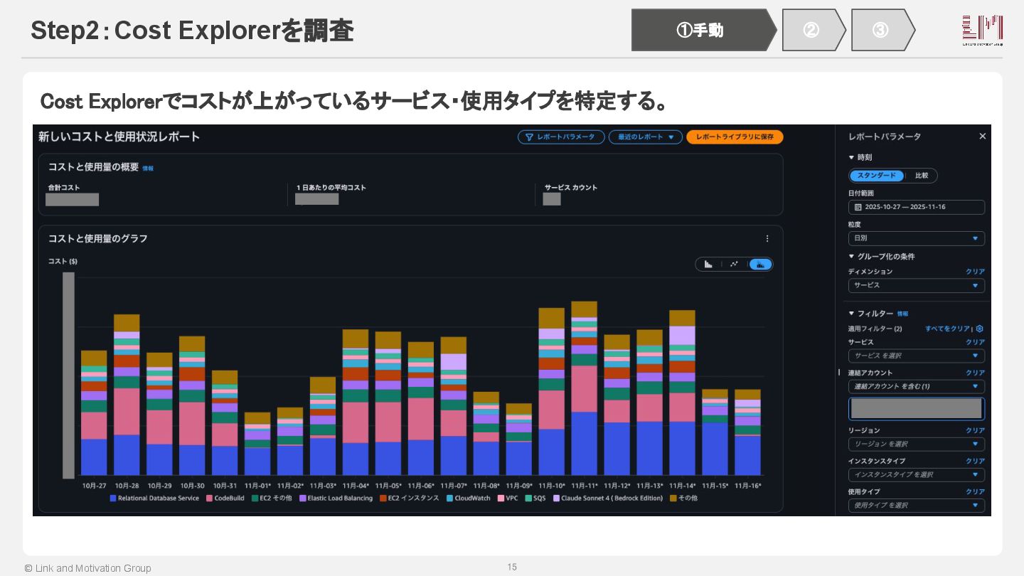Click the ② step tab
The width and height of the screenshot is (1024, 576).
click(814, 30)
